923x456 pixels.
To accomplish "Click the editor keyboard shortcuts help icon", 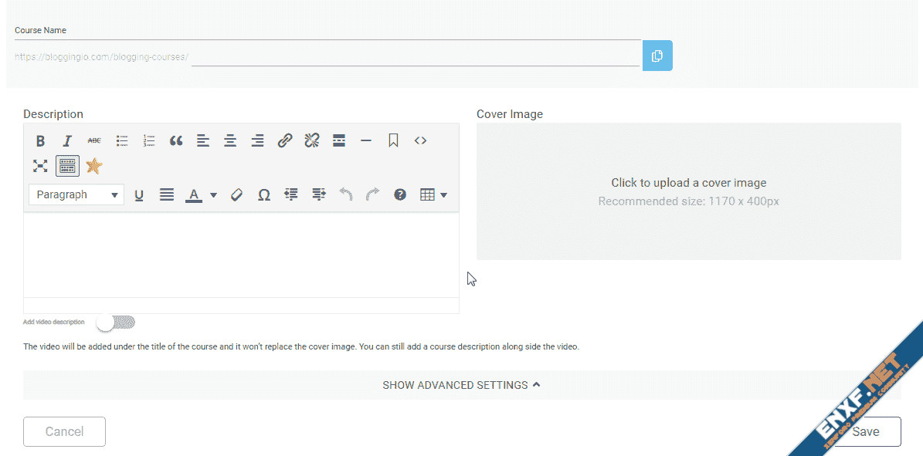I will tap(400, 195).
